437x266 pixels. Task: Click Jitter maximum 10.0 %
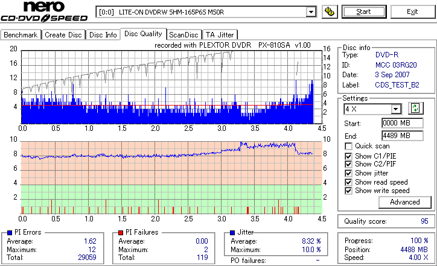pyautogui.click(x=311, y=250)
